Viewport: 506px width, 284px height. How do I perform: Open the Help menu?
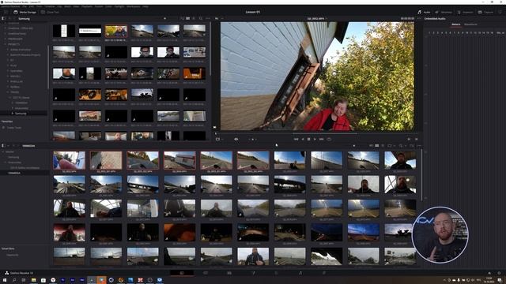click(145, 6)
